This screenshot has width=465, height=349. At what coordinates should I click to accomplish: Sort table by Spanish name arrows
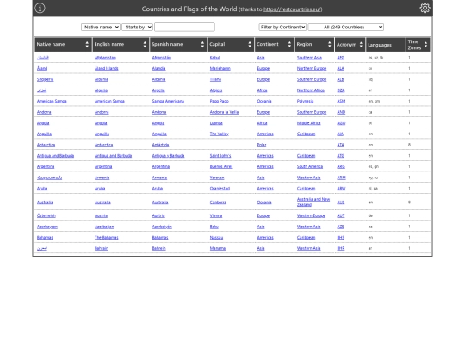tap(202, 44)
